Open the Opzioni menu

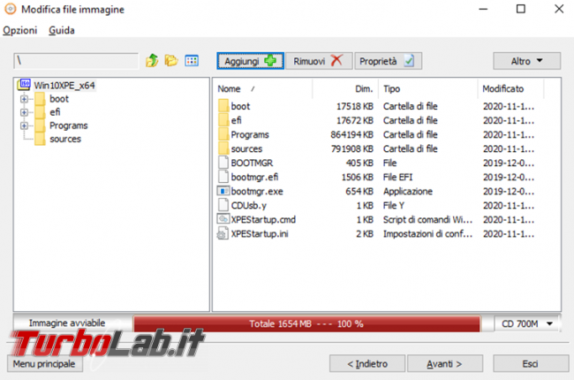(x=20, y=30)
